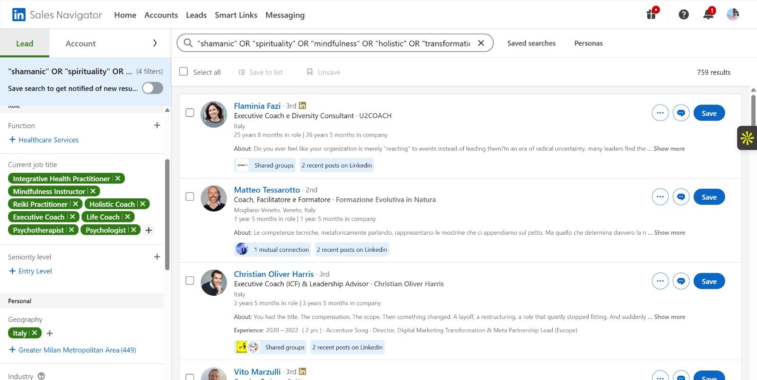757x380 pixels.
Task: Remove Mindfulness Instructor title filter
Action: point(93,191)
